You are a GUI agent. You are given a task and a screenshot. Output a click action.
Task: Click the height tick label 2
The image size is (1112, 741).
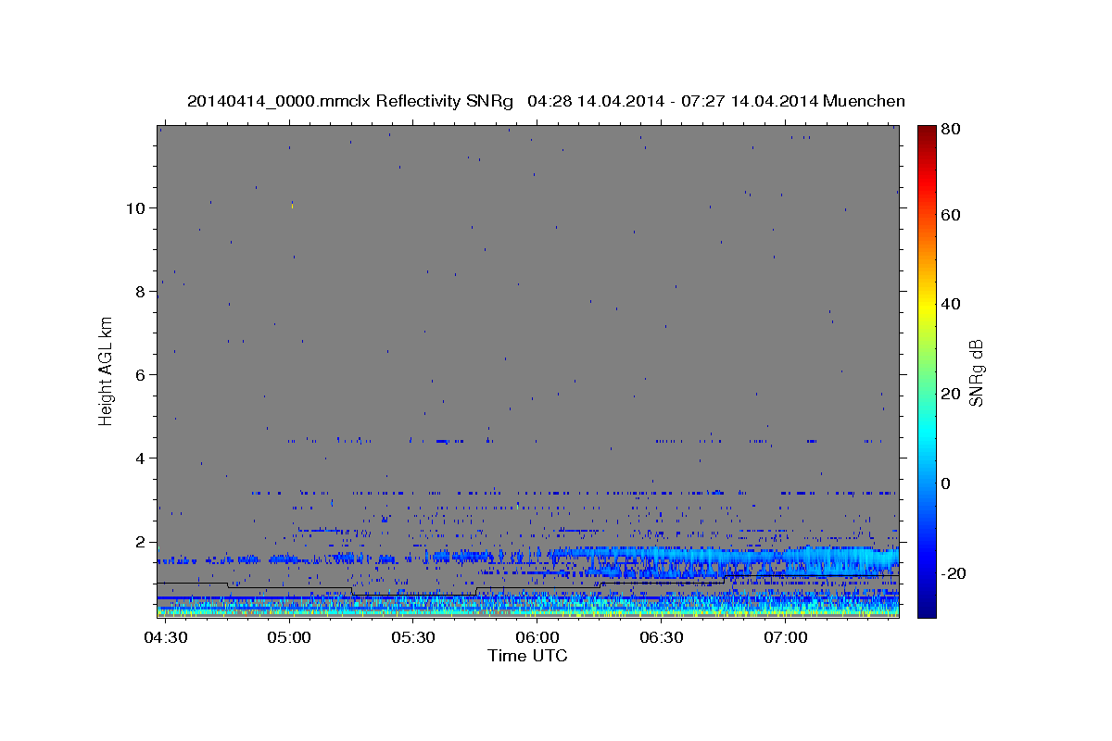pos(140,542)
